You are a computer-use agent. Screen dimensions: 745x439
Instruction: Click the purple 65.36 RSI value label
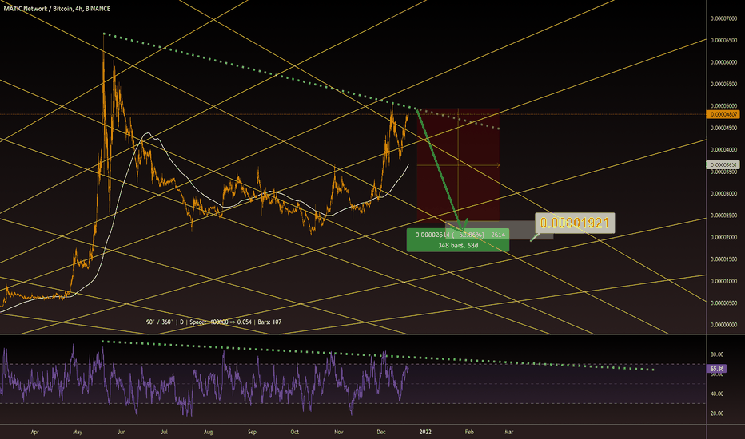[x=716, y=369]
